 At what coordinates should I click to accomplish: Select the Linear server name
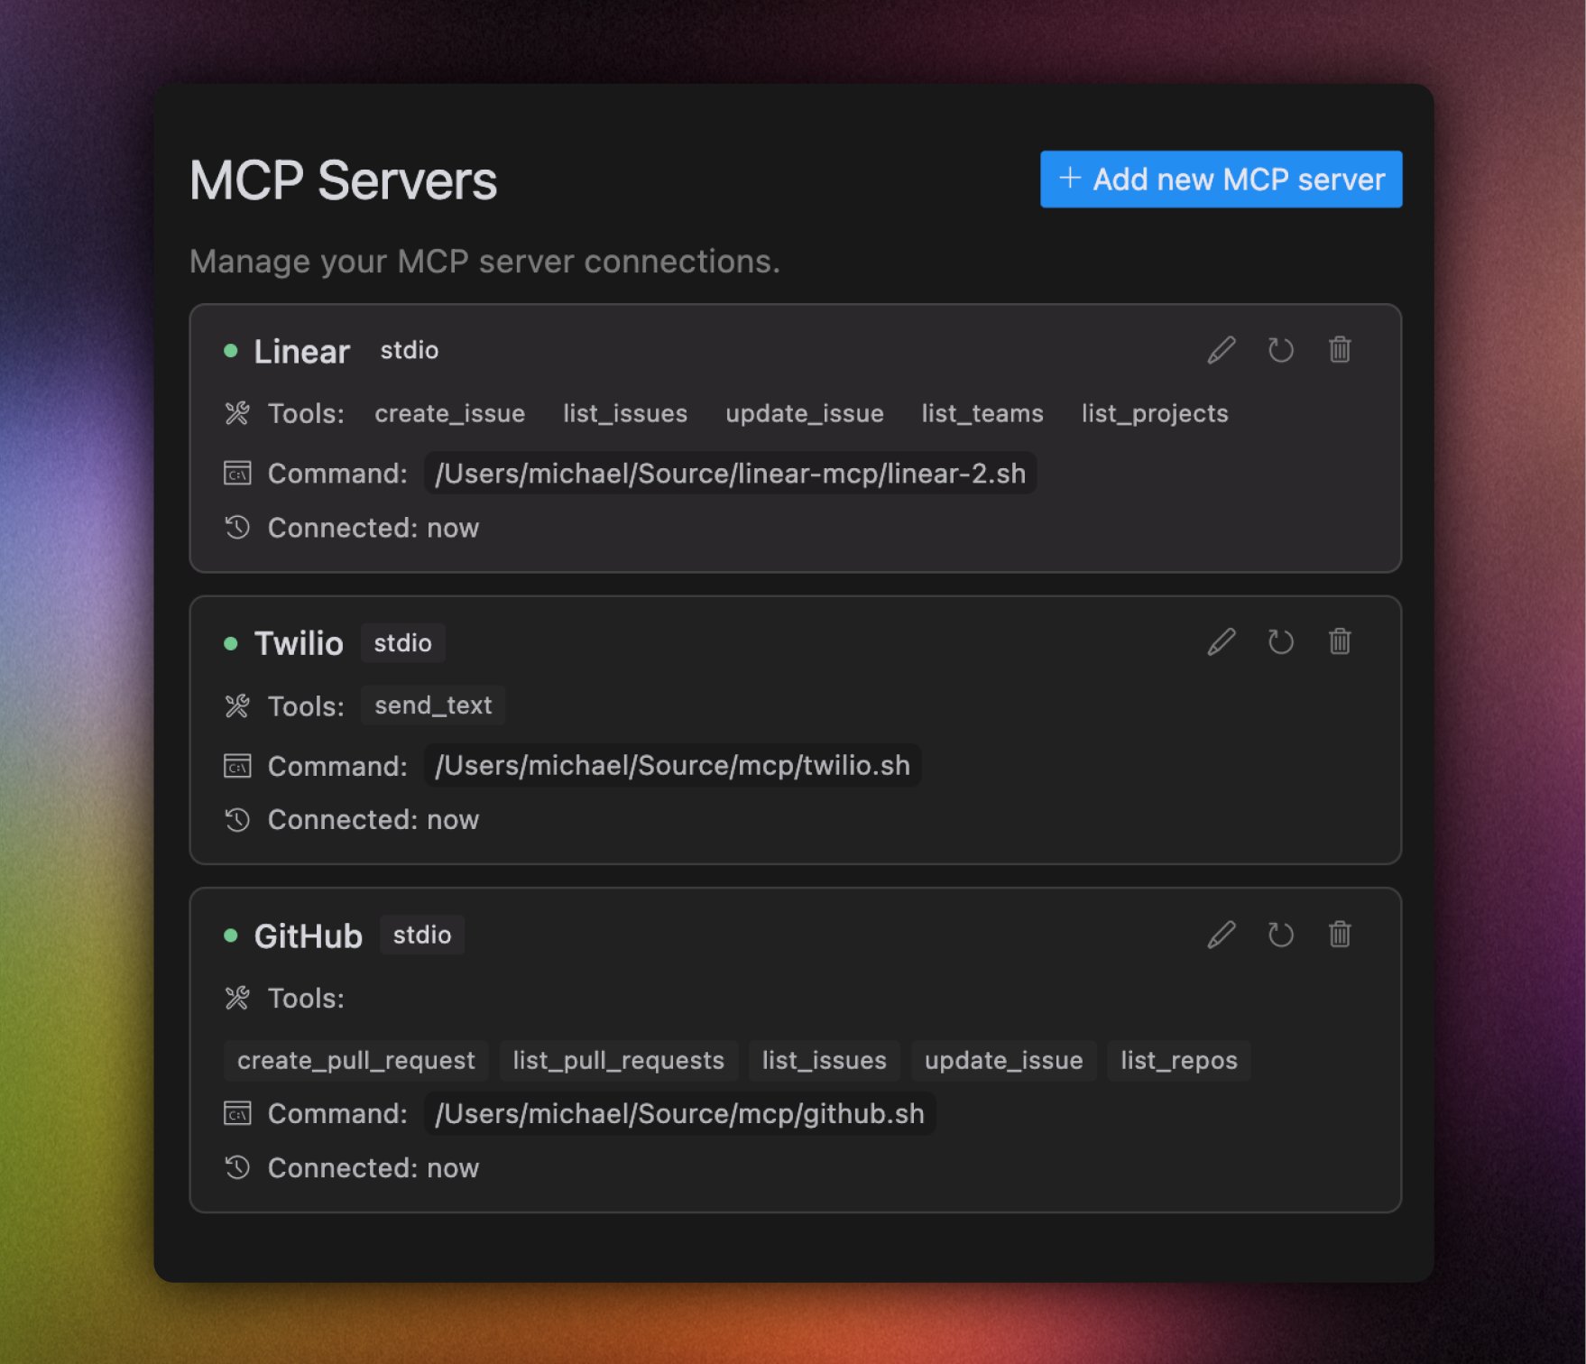(x=301, y=351)
